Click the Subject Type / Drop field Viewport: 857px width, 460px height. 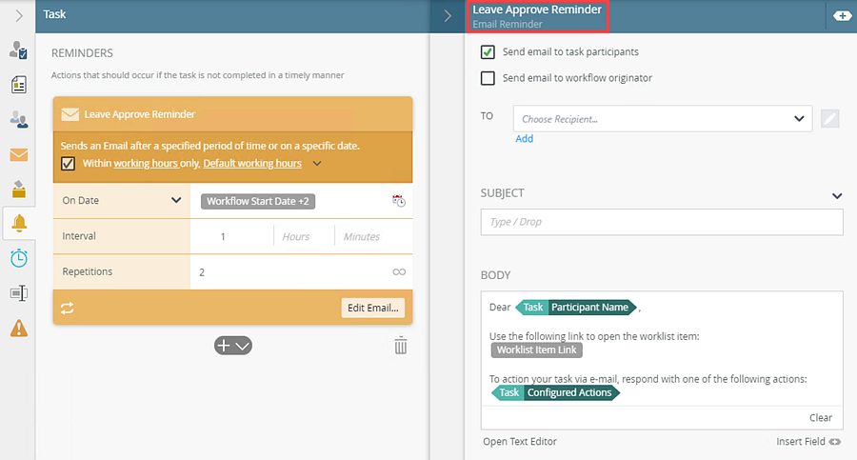tap(662, 222)
